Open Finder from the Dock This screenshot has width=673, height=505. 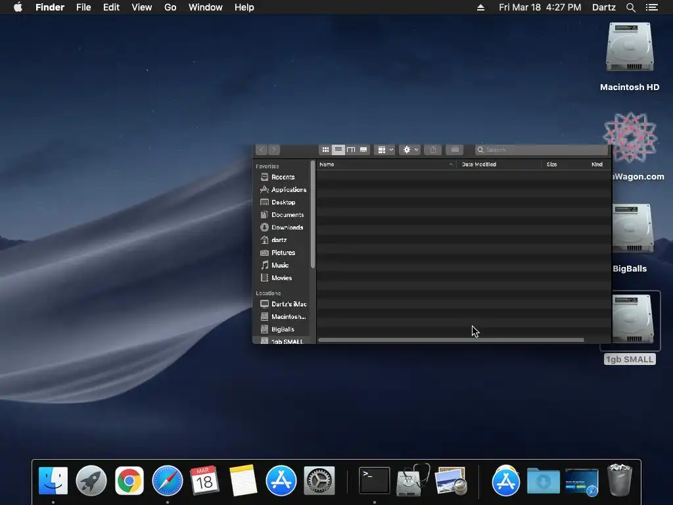(53, 481)
